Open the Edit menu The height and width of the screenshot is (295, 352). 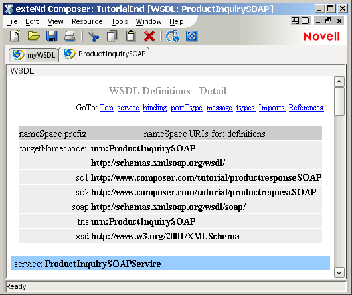point(32,21)
